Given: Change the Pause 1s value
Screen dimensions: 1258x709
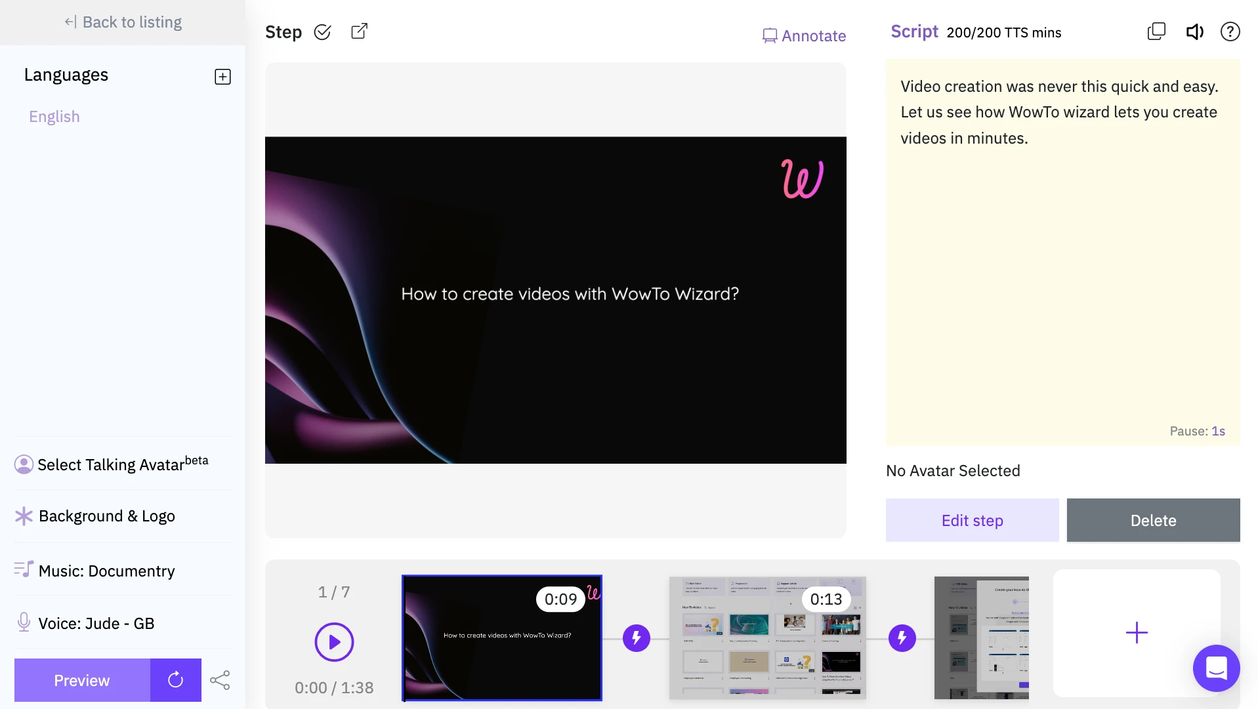Looking at the screenshot, I should pyautogui.click(x=1218, y=431).
